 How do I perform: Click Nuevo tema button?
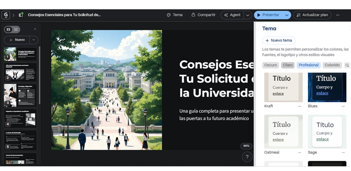point(279,40)
